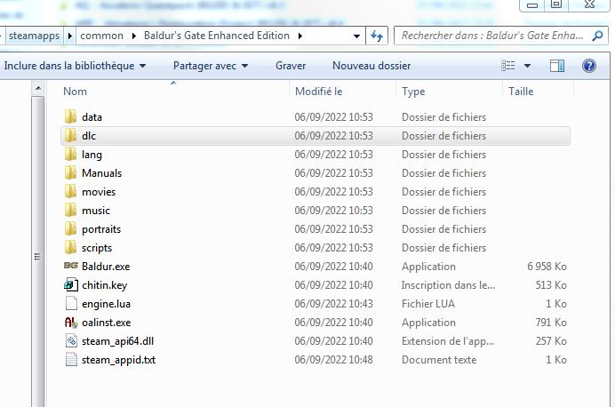
Task: Go to common in the breadcrumb
Action: click(x=101, y=36)
